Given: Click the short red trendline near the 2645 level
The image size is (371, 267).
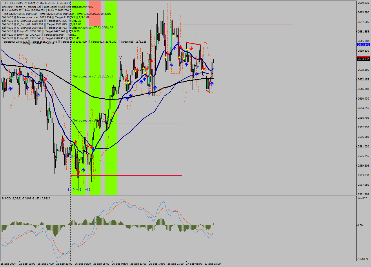Looking at the screenshot, I should [x=193, y=44].
